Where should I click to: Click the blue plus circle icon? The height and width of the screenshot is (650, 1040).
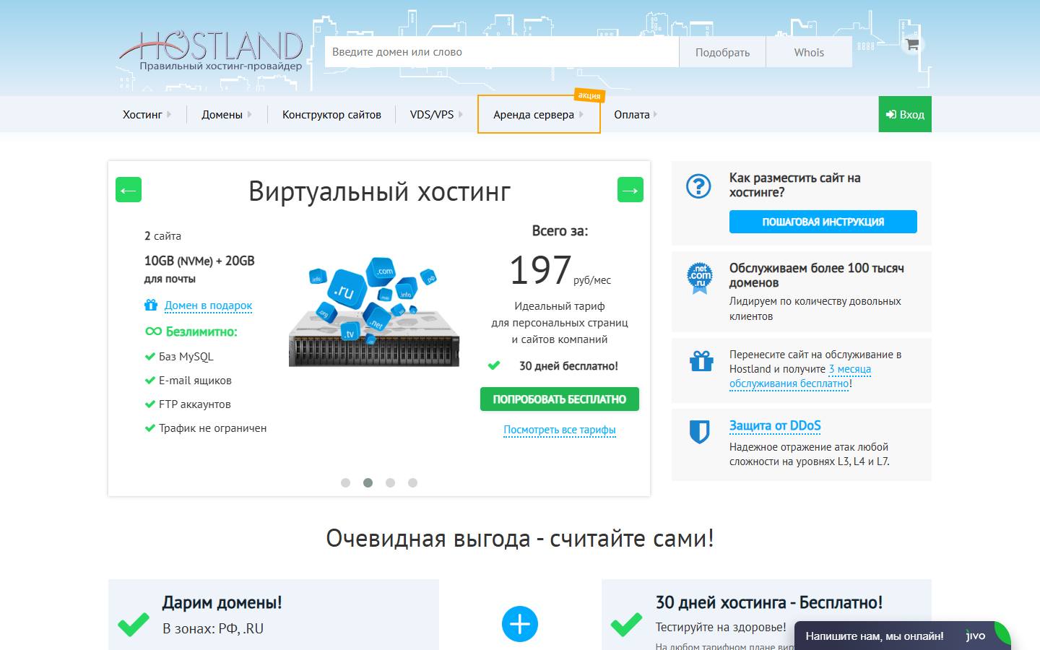pos(520,624)
